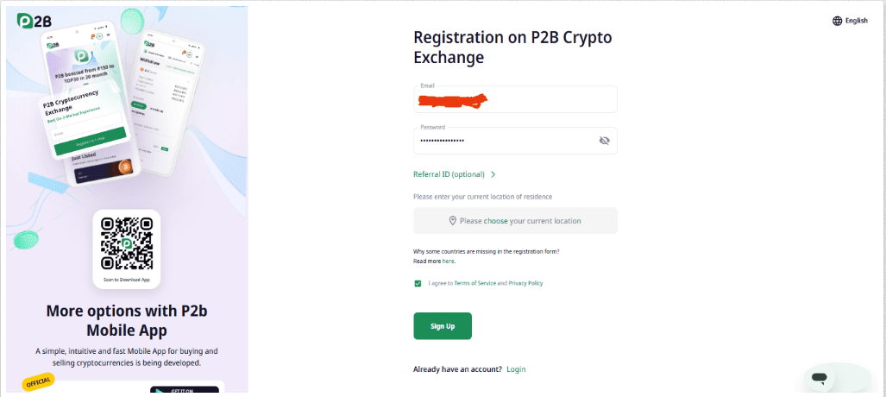Click the QR code to download app

click(x=127, y=243)
